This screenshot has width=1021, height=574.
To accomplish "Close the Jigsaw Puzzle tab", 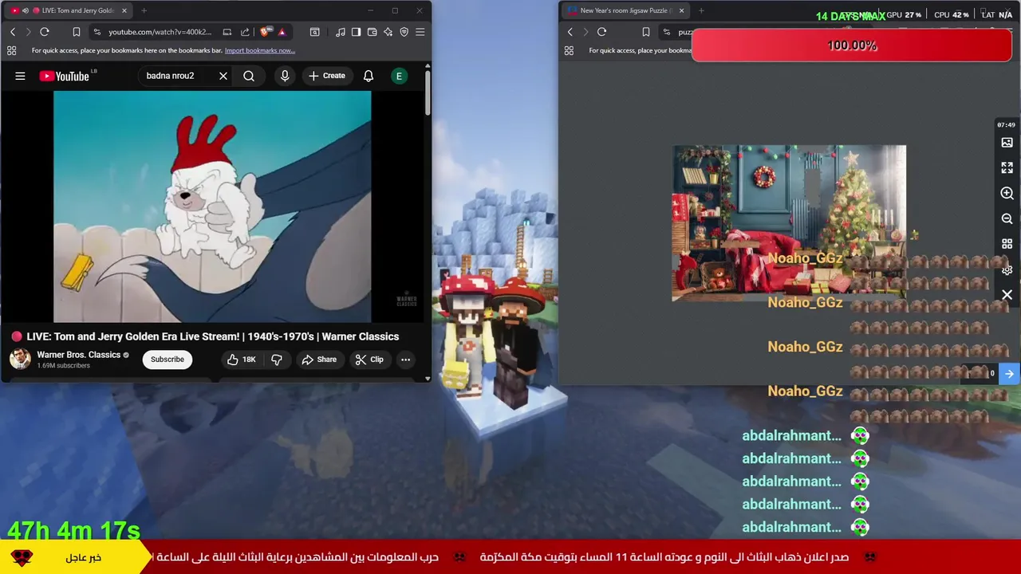I will point(681,10).
